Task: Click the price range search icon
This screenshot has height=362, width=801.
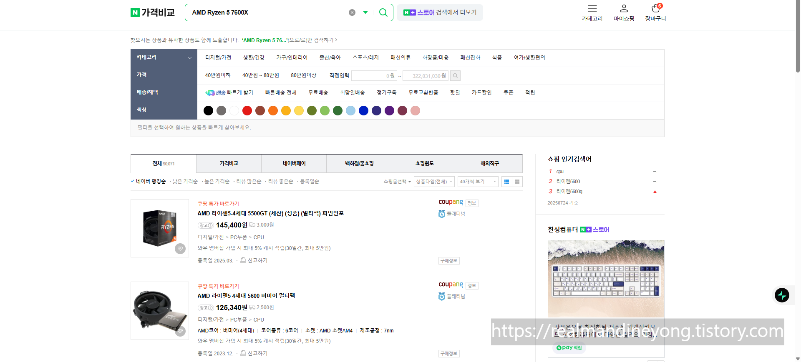Action: (x=455, y=76)
